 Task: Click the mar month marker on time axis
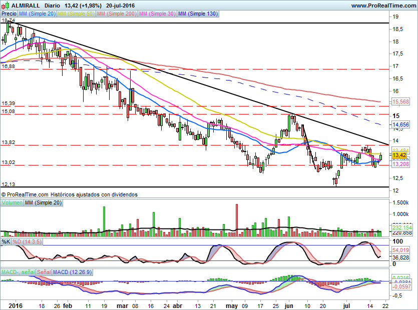click(123, 305)
